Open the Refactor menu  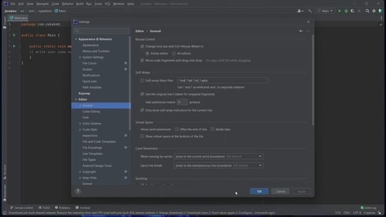(x=68, y=4)
